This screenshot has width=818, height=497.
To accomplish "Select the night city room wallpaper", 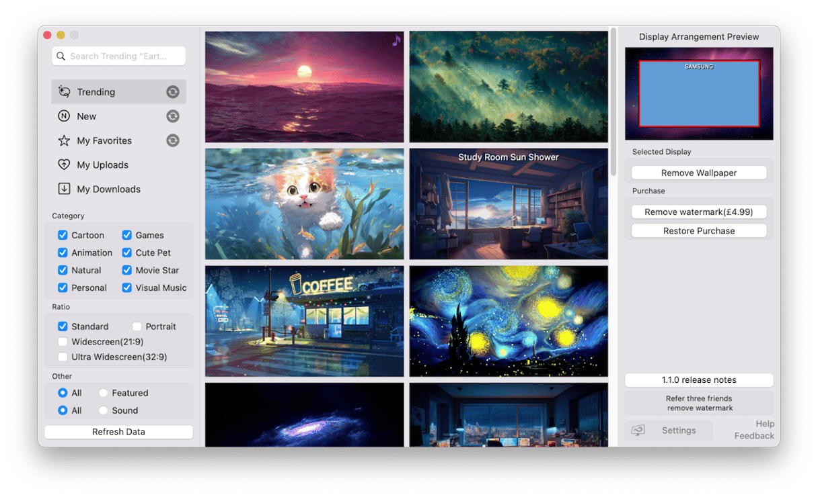I will coord(509,414).
